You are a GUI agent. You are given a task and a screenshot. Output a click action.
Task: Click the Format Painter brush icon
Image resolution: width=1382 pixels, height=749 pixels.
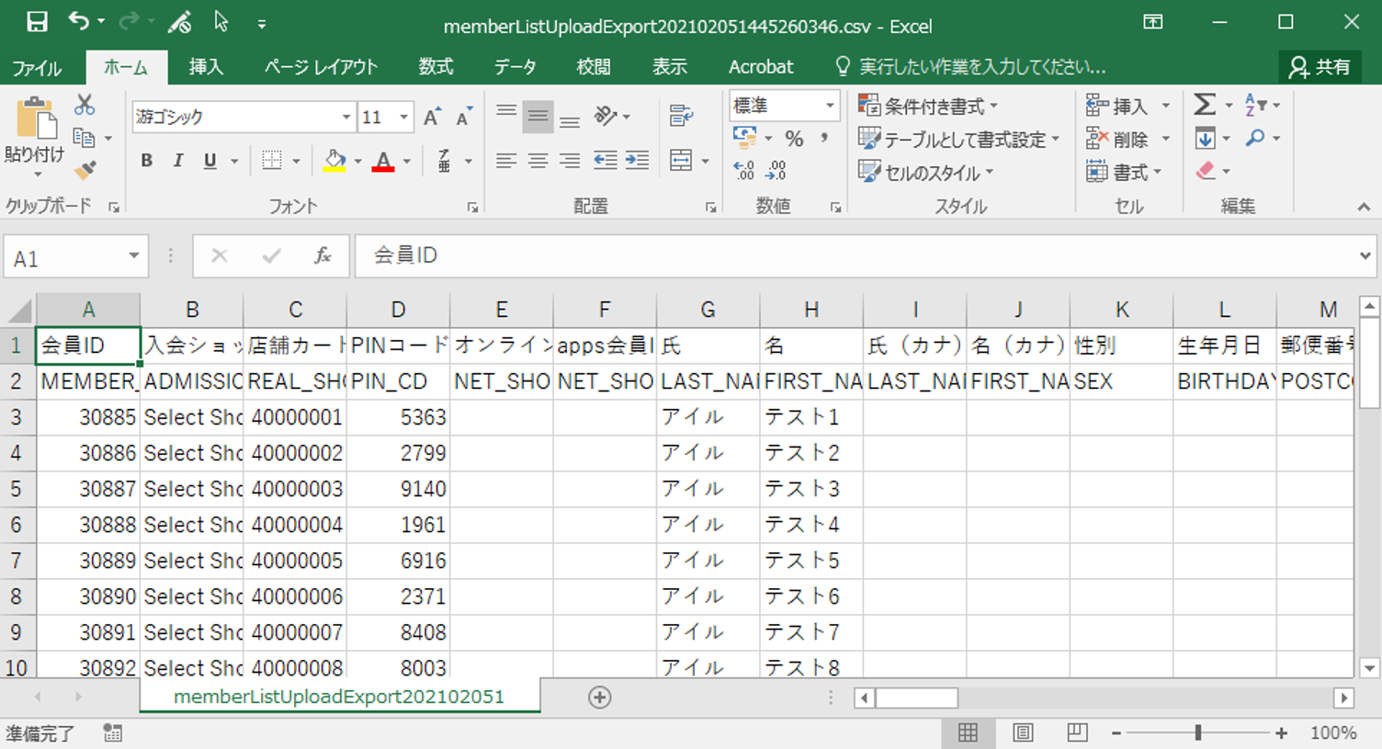(85, 170)
